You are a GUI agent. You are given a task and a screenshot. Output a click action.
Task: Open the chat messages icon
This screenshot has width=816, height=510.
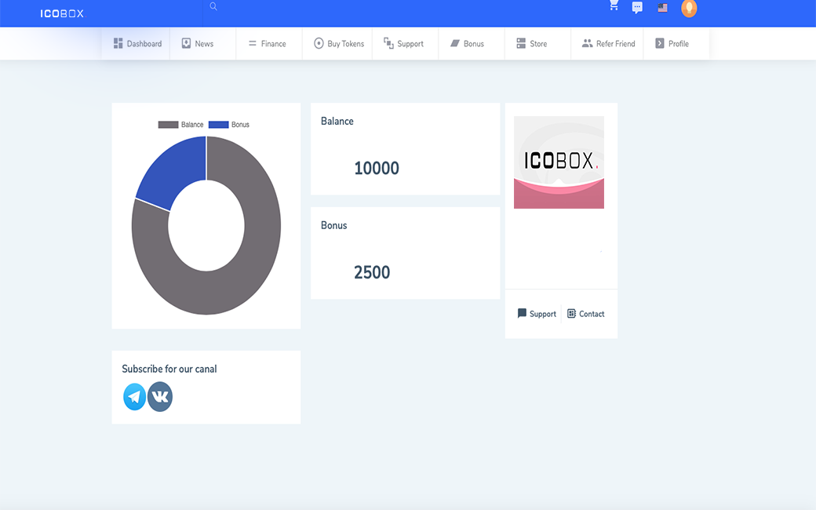point(637,7)
